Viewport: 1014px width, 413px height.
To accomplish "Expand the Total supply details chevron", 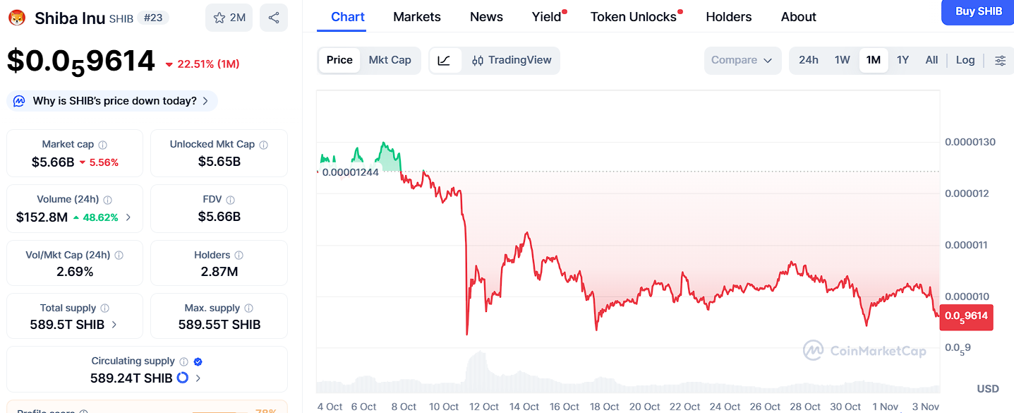I will click(x=114, y=325).
